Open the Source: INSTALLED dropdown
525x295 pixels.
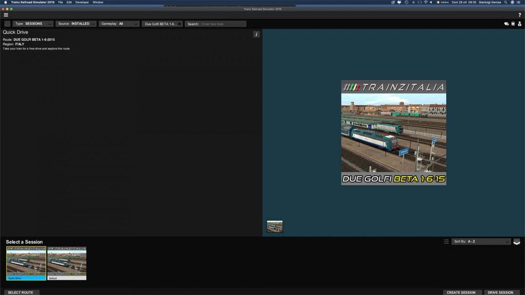click(x=76, y=24)
